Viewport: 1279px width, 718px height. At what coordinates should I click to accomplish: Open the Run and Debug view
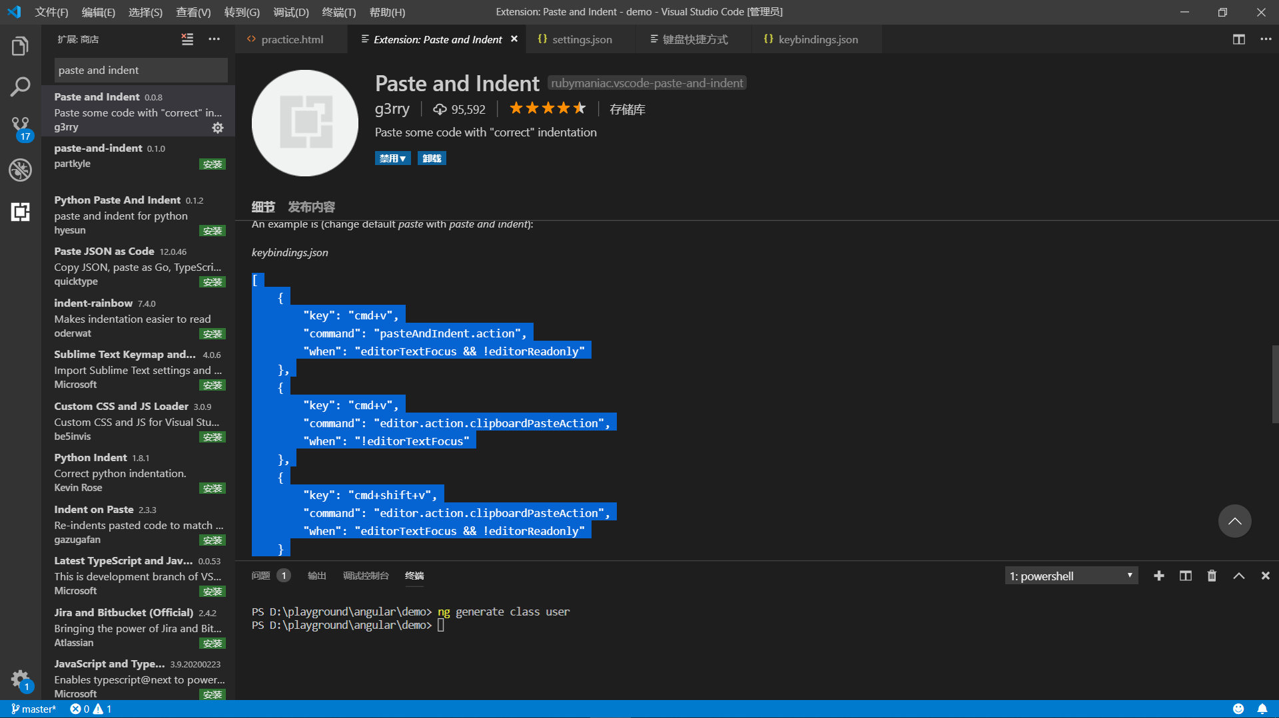(x=20, y=170)
